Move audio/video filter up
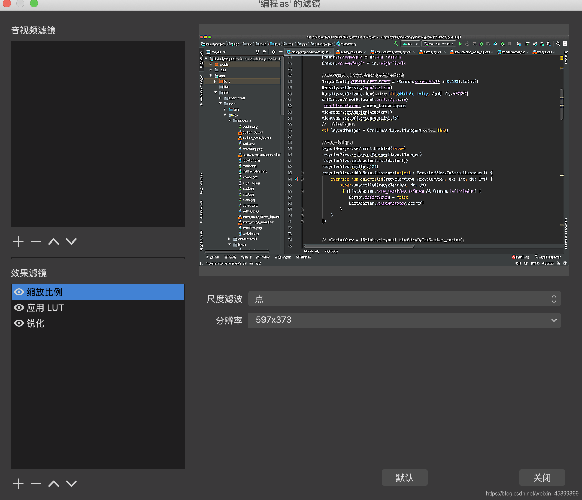Image resolution: width=582 pixels, height=500 pixels. click(x=54, y=241)
